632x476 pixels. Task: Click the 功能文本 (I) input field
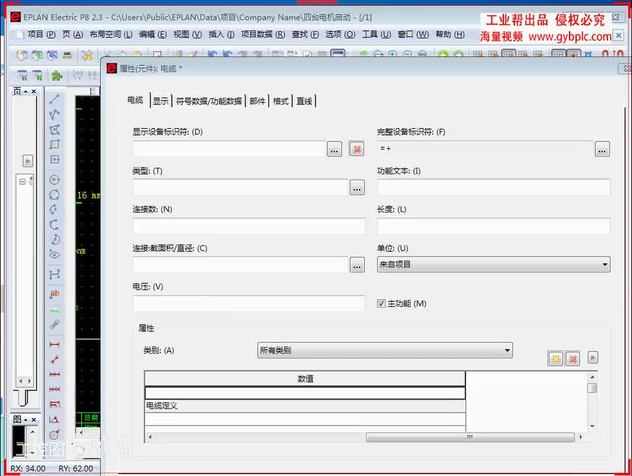point(493,187)
